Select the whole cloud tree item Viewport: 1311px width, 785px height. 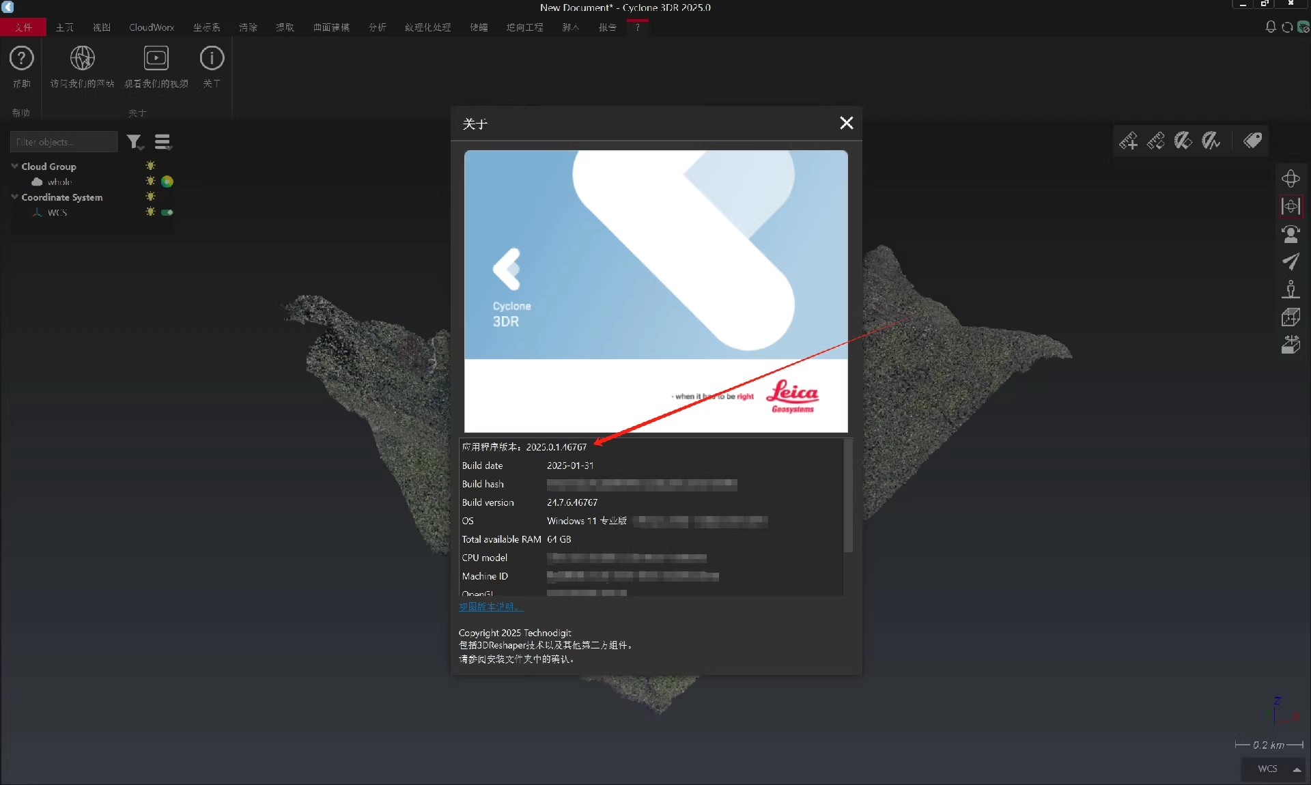coord(59,182)
